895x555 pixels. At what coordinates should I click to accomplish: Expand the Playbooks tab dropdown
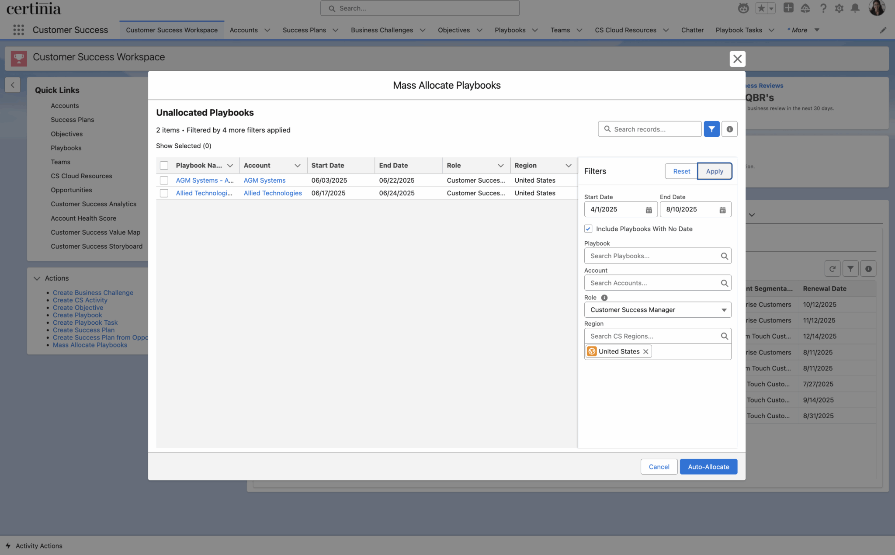[x=535, y=30]
